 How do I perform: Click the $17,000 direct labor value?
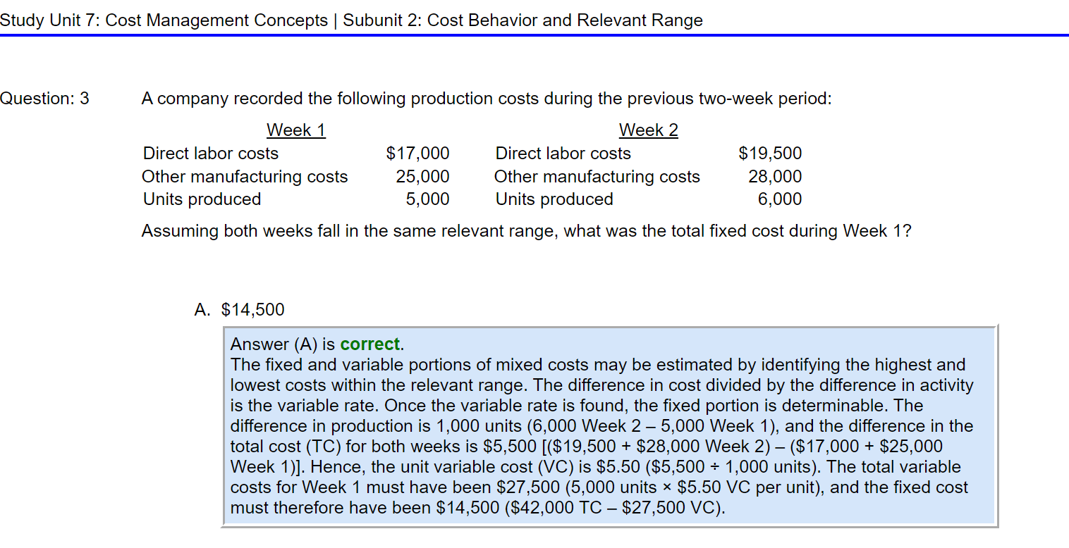point(418,154)
